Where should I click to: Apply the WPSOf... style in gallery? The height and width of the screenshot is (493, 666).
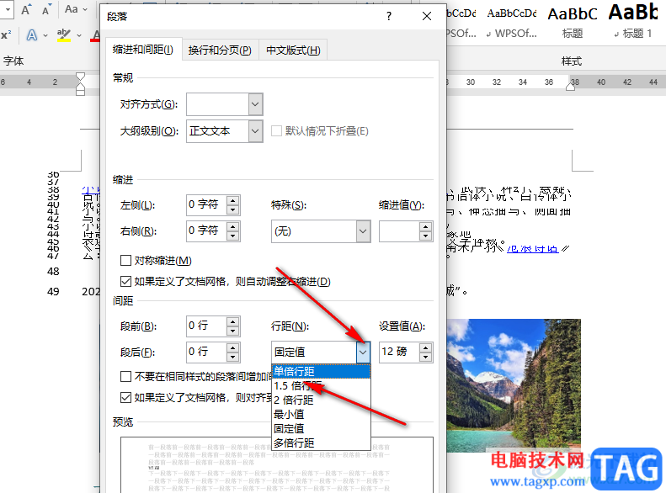pos(512,21)
